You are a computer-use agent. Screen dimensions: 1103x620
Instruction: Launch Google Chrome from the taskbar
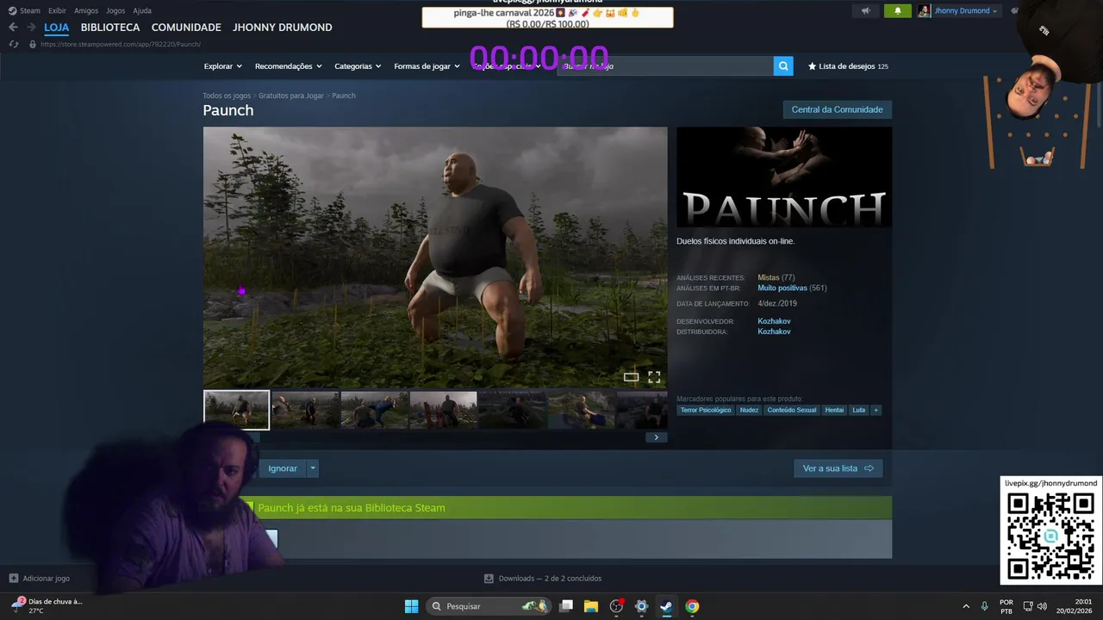tap(692, 606)
